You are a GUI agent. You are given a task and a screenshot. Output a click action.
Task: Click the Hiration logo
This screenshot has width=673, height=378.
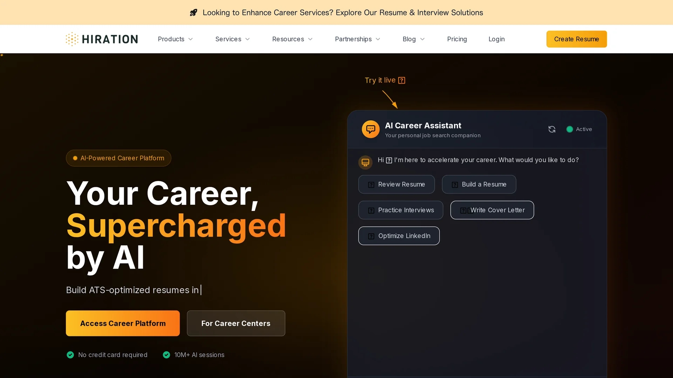point(102,39)
